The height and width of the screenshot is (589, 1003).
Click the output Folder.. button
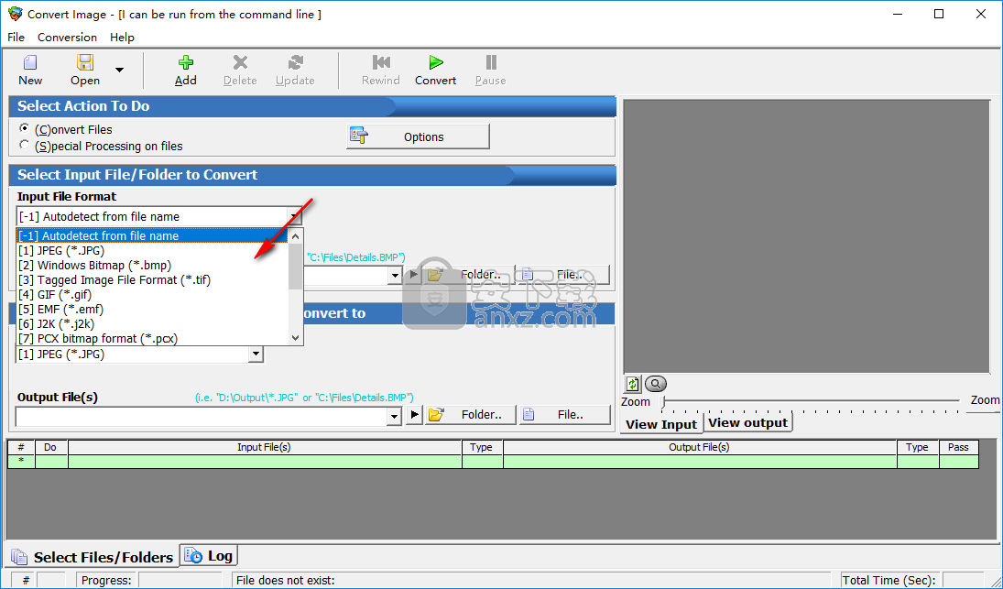(471, 415)
